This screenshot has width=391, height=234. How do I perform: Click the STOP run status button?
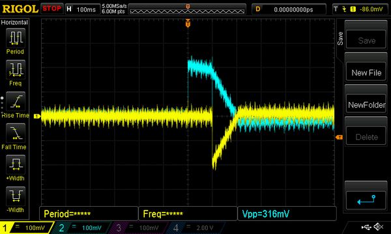[x=51, y=8]
